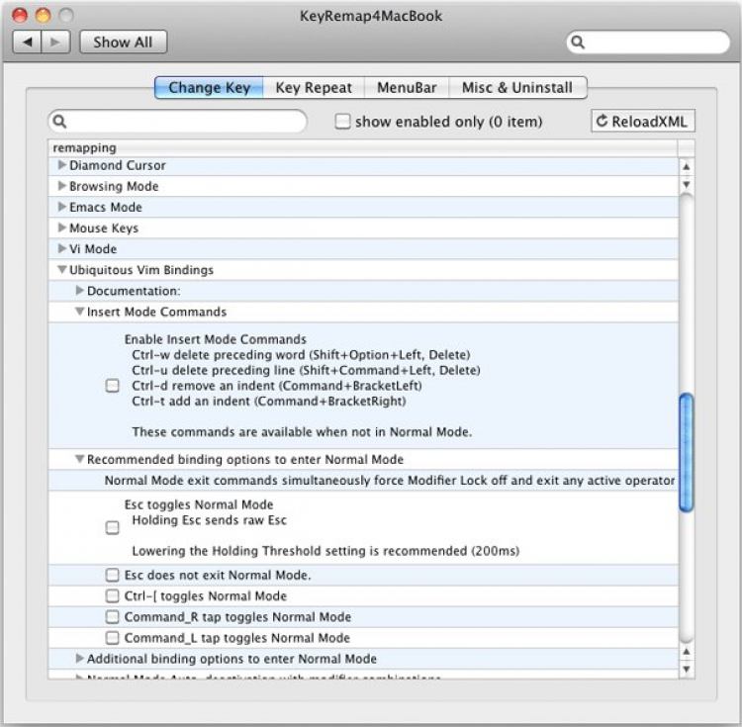Viewport: 742px width, 727px height.
Task: Enable Esc toggles Normal Mode checkbox
Action: point(112,527)
